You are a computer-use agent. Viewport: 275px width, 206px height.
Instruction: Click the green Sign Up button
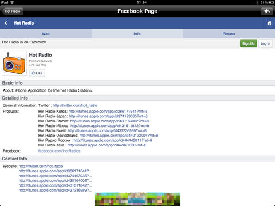248,43
